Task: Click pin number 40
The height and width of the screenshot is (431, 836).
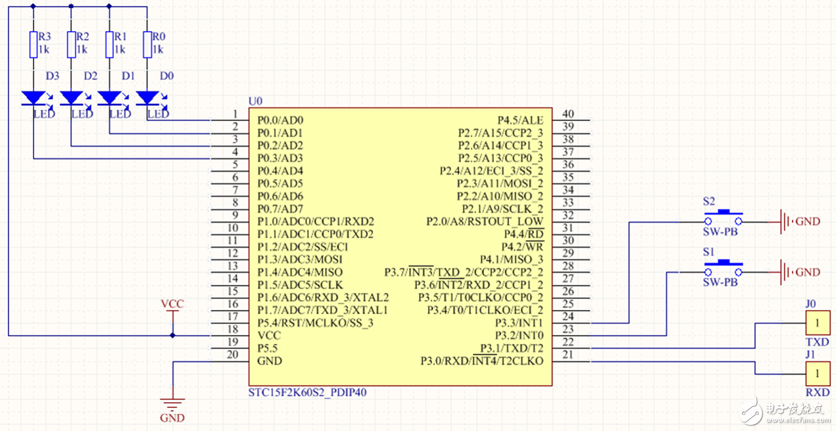Action: (568, 114)
